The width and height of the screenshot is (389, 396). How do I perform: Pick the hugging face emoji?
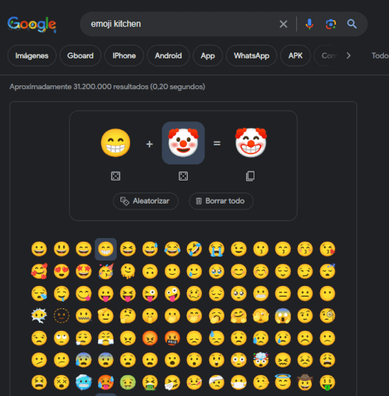coord(239,316)
